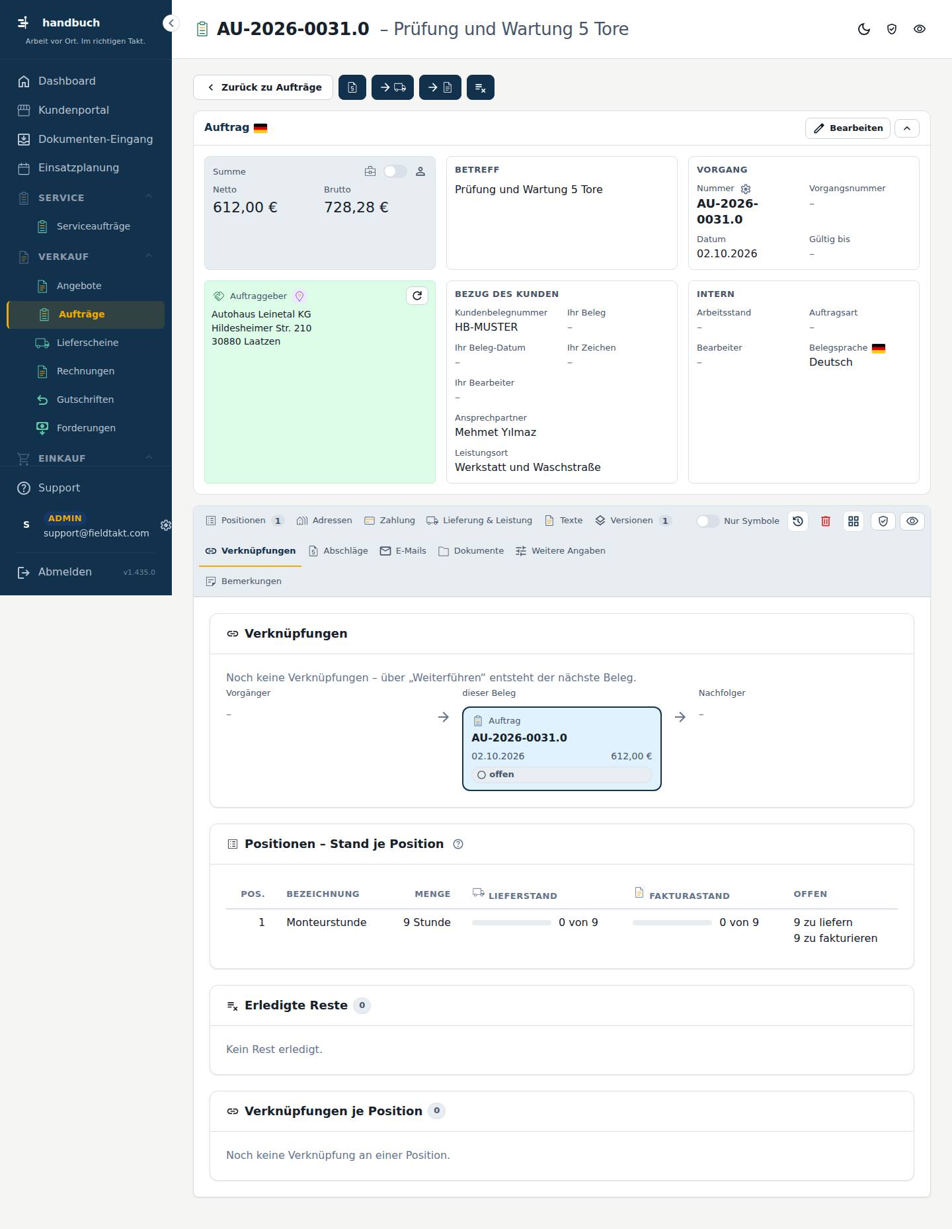This screenshot has width=952, height=1229.
Task: Open the history clock icon
Action: tap(798, 521)
